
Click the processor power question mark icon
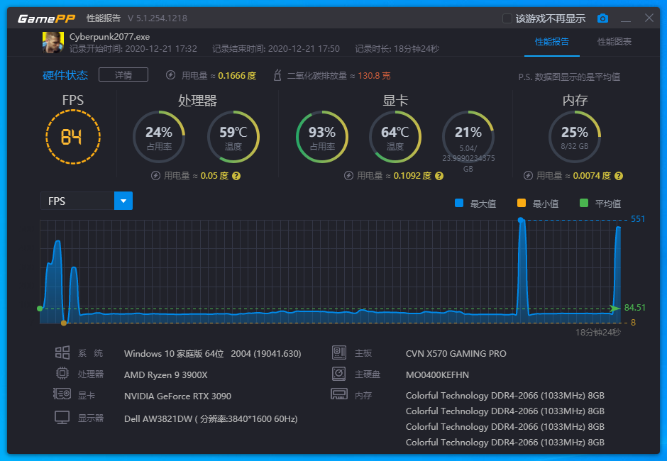(x=236, y=176)
